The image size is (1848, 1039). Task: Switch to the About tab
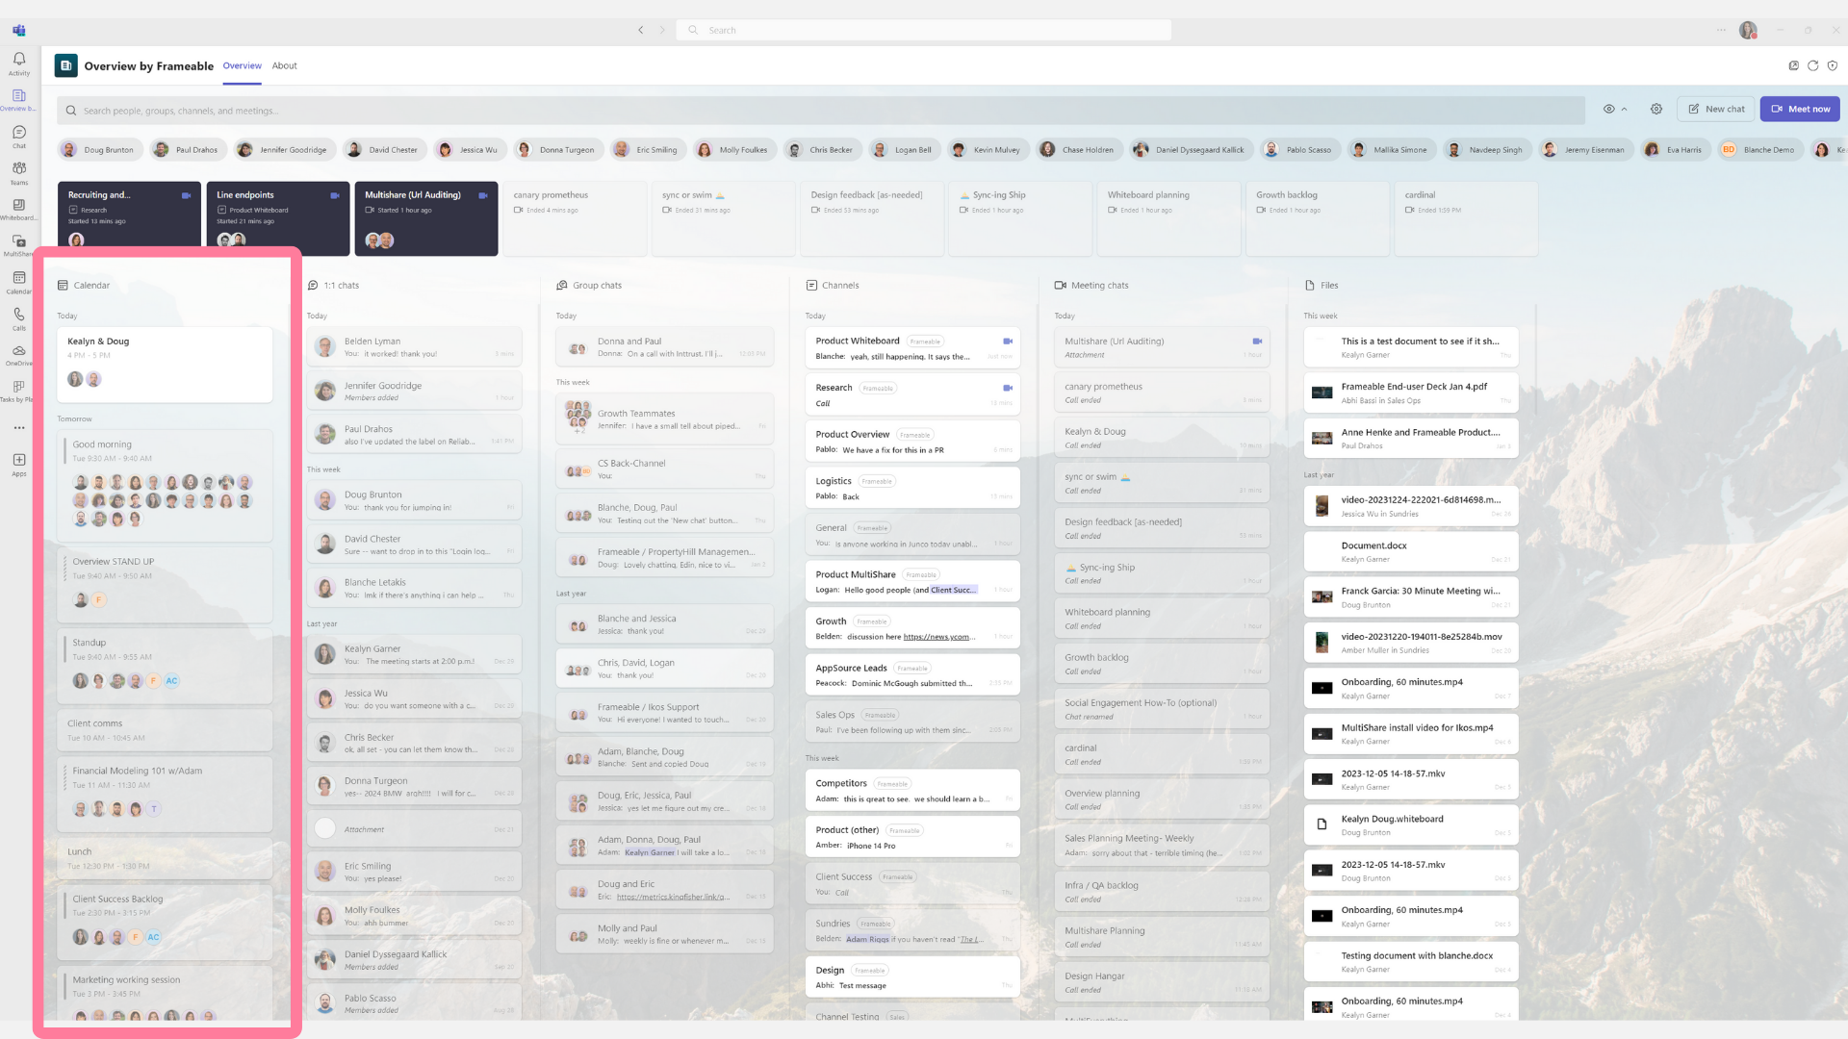284,65
